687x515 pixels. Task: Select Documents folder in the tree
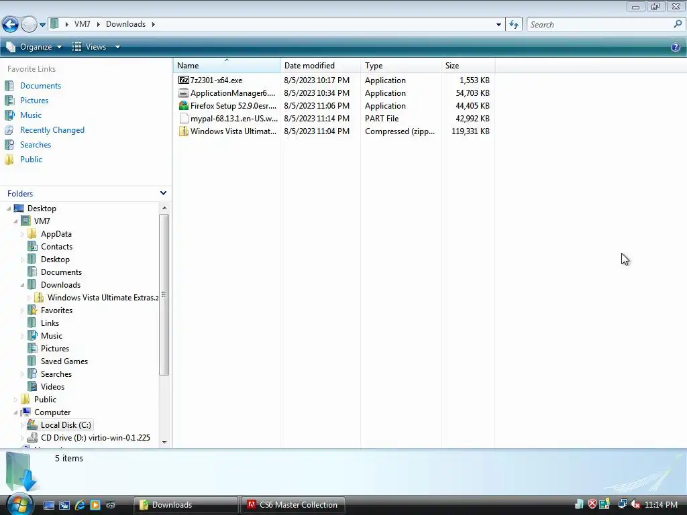pyautogui.click(x=61, y=272)
